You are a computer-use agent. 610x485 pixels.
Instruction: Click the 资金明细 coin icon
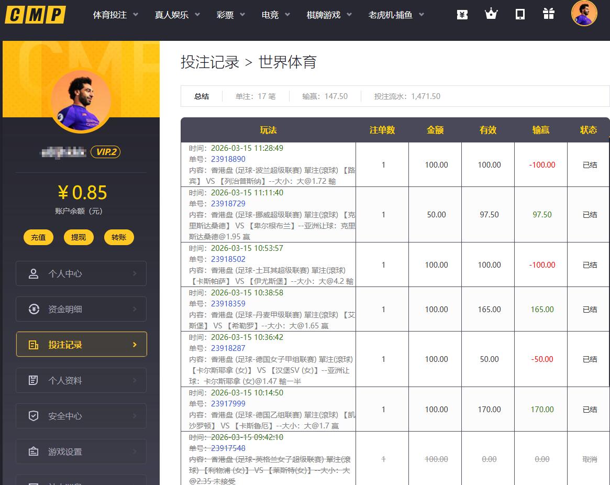coord(34,309)
